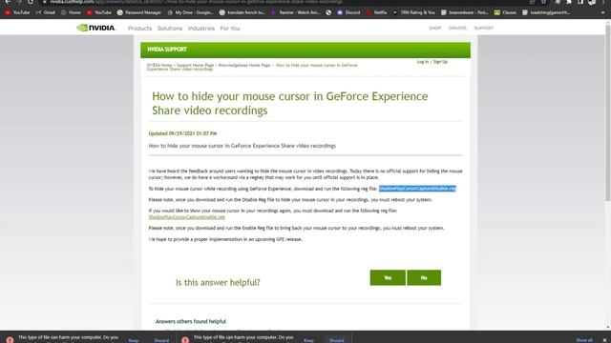
Task: Click Keep on the second download warning
Action: point(309,340)
